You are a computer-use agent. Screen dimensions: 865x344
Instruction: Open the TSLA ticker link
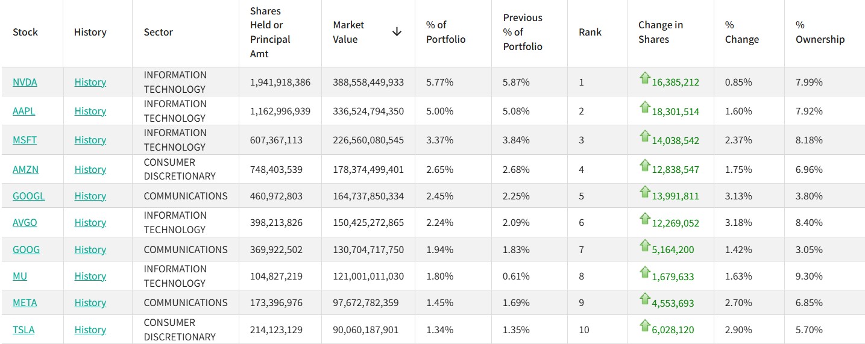click(24, 330)
